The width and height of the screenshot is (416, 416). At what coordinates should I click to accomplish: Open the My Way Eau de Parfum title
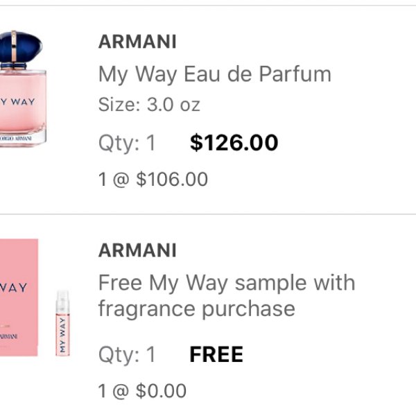[215, 75]
